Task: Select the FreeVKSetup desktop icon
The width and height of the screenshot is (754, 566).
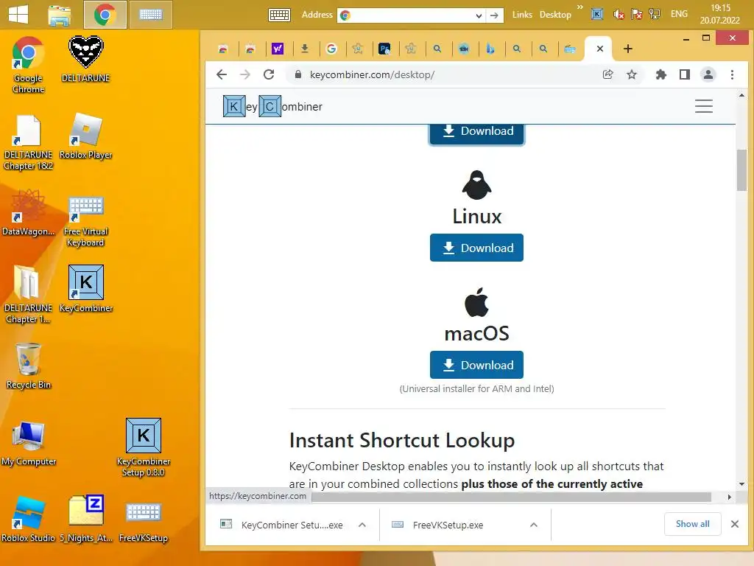Action: coord(144,522)
